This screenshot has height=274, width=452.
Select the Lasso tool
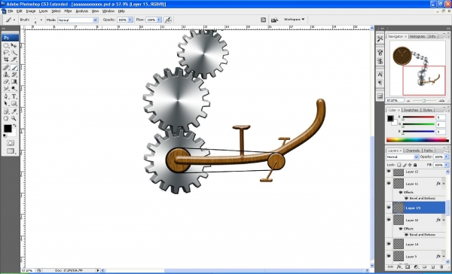click(6, 53)
